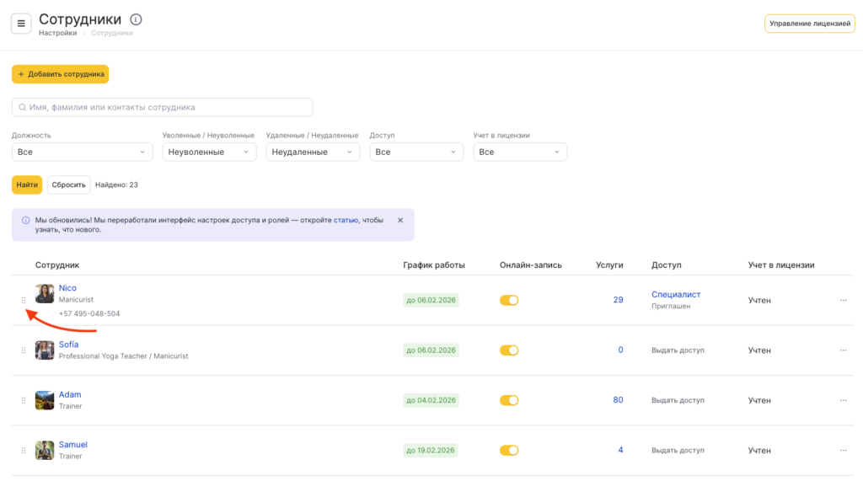Disable online booking for Sofía
This screenshot has height=481, width=863.
pyautogui.click(x=509, y=350)
